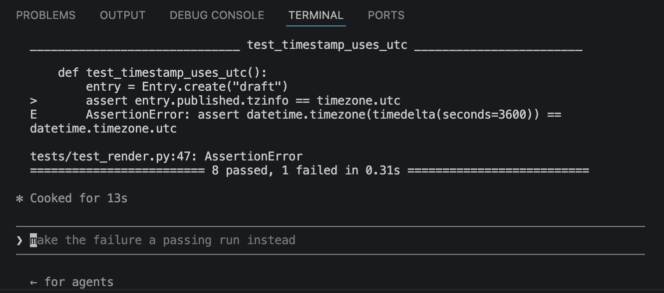The width and height of the screenshot is (664, 293).
Task: Focus the prompt input with make the failure text
Action: pyautogui.click(x=331, y=241)
